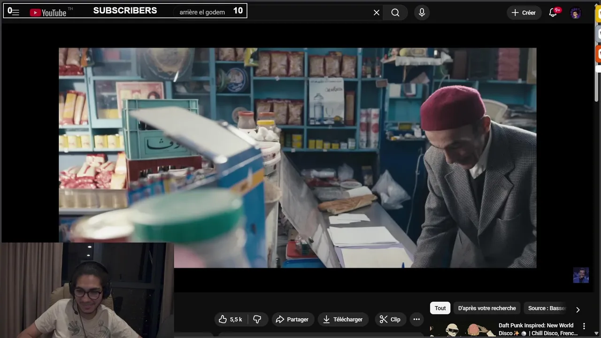Click channel watermark in player corner
The image size is (601, 338).
pyautogui.click(x=581, y=275)
